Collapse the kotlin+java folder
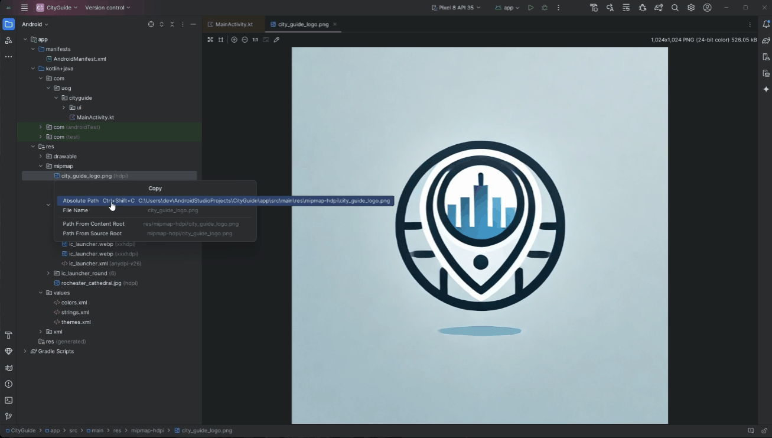This screenshot has width=772, height=438. point(33,69)
